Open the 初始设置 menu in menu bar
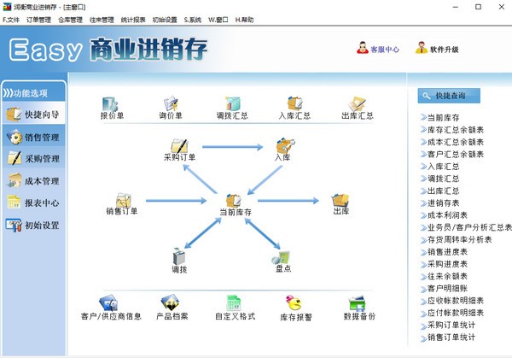This screenshot has height=358, width=512. [165, 20]
